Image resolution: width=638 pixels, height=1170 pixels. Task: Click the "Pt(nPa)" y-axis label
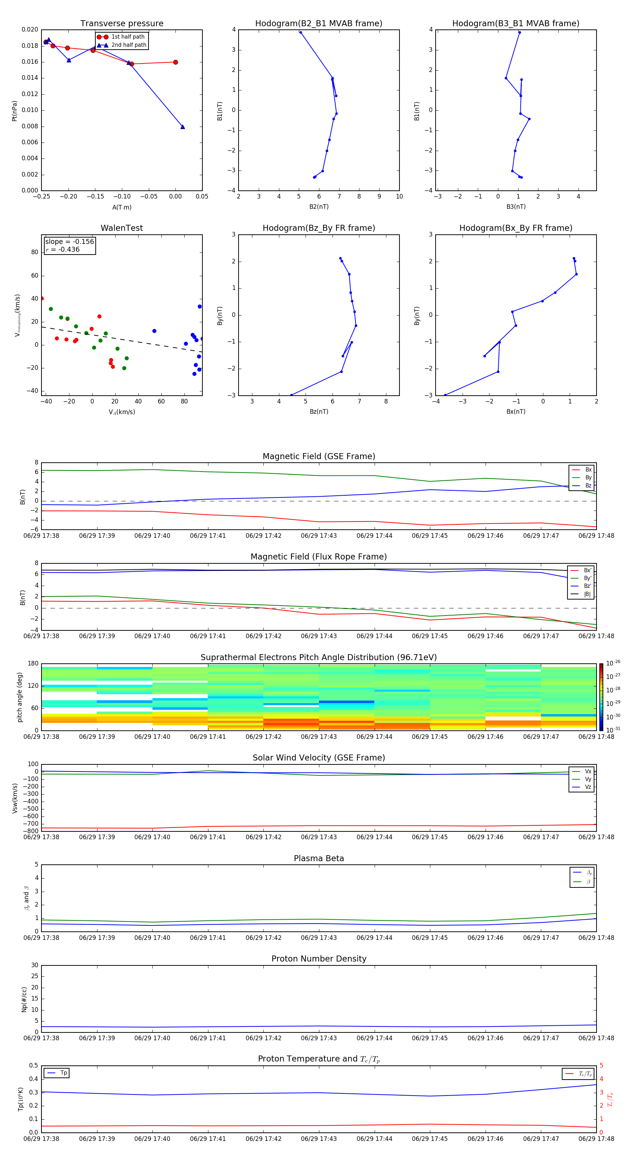pos(14,111)
